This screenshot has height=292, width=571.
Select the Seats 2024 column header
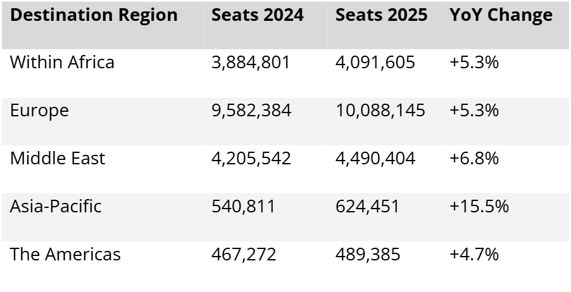click(256, 15)
